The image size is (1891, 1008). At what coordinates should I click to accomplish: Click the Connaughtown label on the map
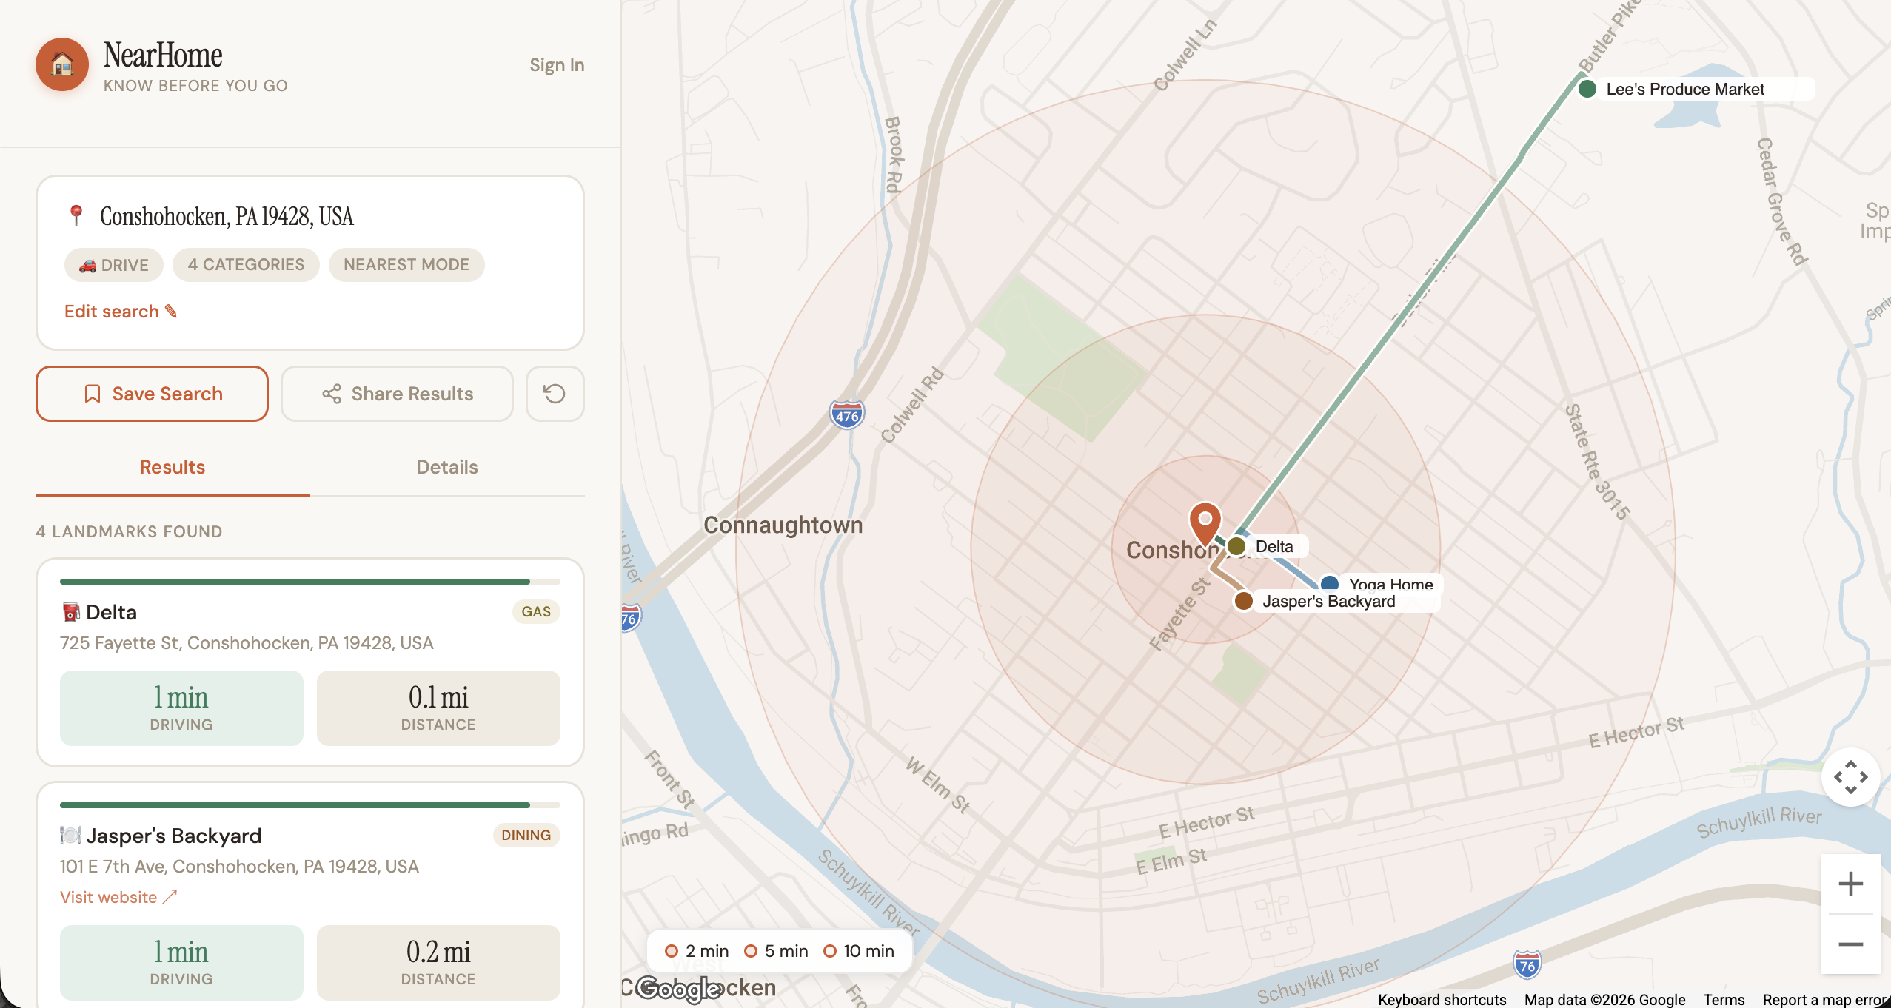tap(783, 525)
